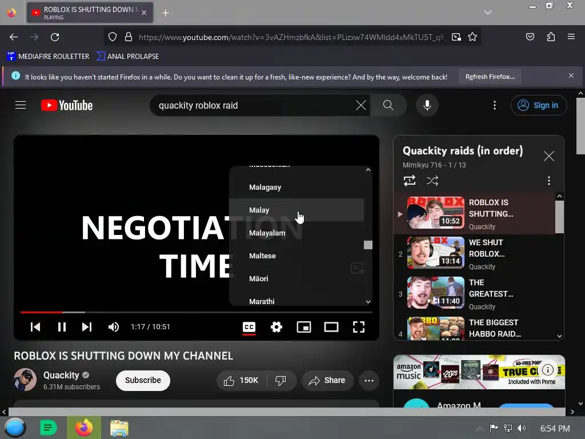The height and width of the screenshot is (439, 585).
Task: Dislike the video
Action: pyautogui.click(x=281, y=380)
